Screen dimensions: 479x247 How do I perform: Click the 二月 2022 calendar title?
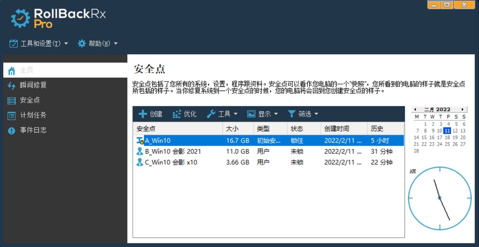437,110
